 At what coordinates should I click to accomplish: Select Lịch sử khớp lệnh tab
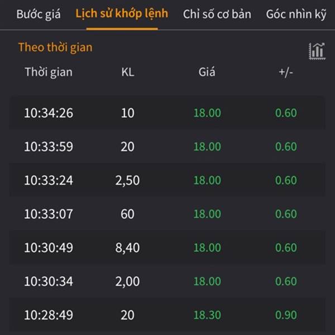pyautogui.click(x=122, y=13)
